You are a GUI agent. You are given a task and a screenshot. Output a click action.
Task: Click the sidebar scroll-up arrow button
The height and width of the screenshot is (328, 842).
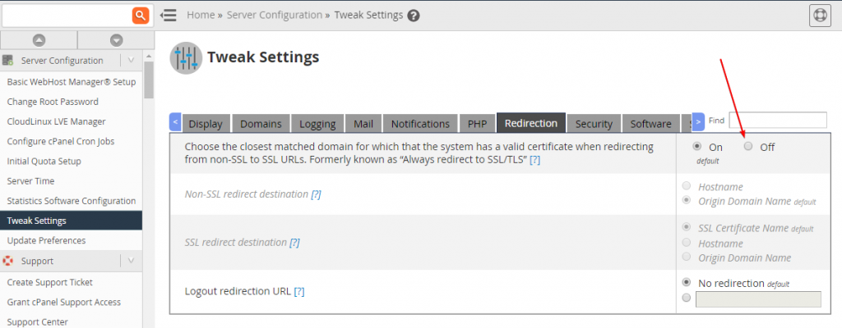click(x=39, y=40)
